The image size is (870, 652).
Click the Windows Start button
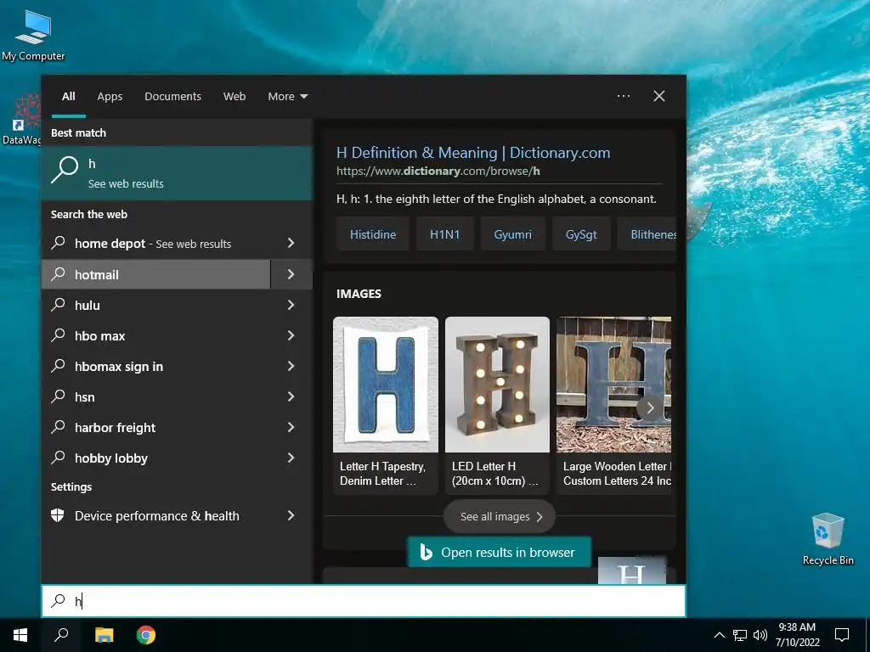point(20,635)
